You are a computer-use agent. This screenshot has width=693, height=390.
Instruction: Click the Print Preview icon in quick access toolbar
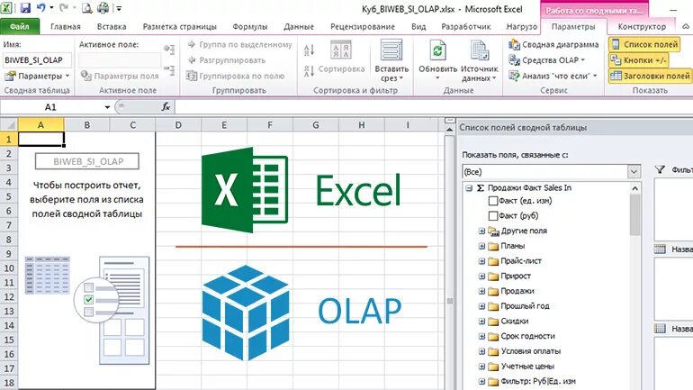[87, 8]
